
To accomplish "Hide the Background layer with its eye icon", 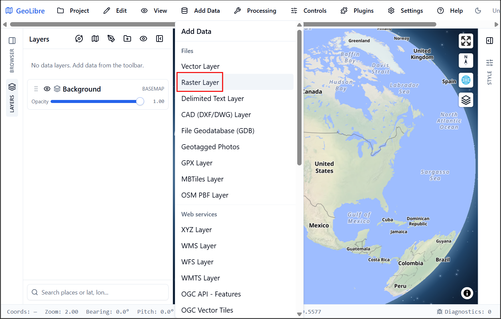I will [47, 89].
